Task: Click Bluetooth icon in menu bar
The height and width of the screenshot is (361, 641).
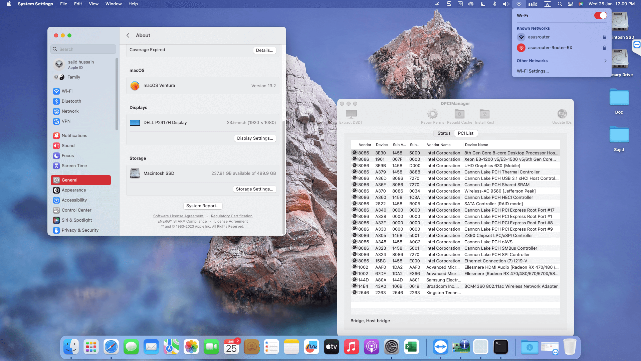Action: point(494,4)
